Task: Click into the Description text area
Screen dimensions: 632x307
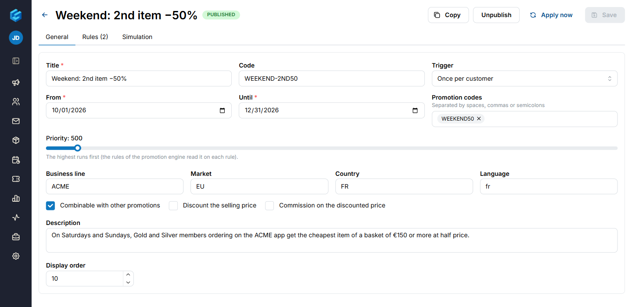Action: tap(332, 240)
